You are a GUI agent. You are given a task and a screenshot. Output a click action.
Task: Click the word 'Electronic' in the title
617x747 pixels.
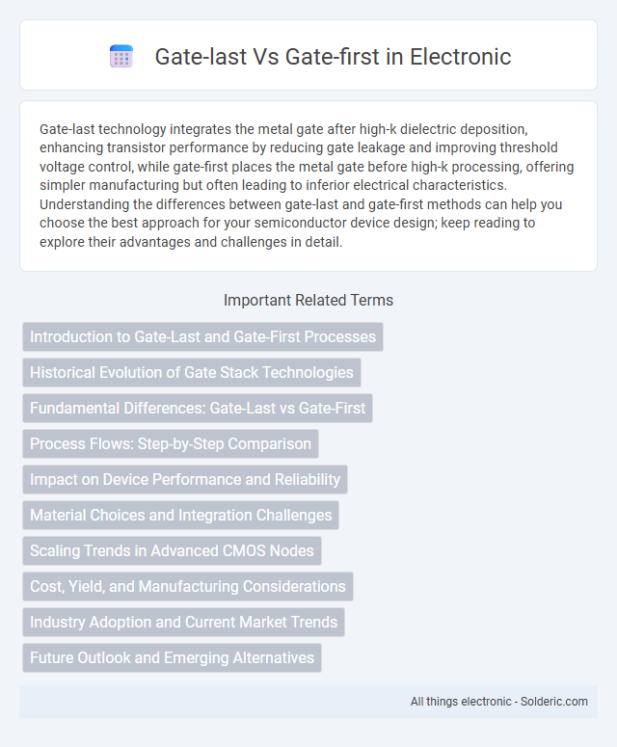tap(460, 56)
